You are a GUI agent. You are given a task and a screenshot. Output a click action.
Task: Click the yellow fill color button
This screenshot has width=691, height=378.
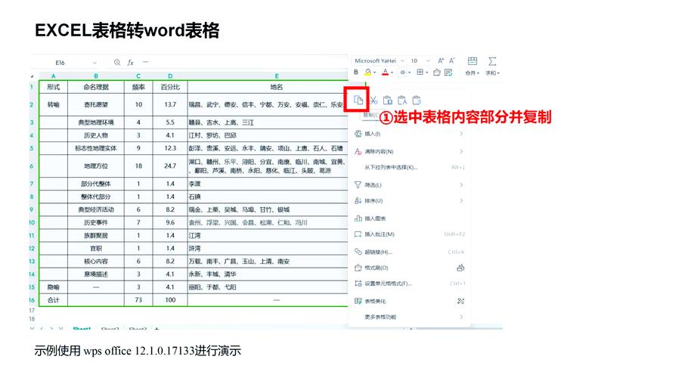368,73
